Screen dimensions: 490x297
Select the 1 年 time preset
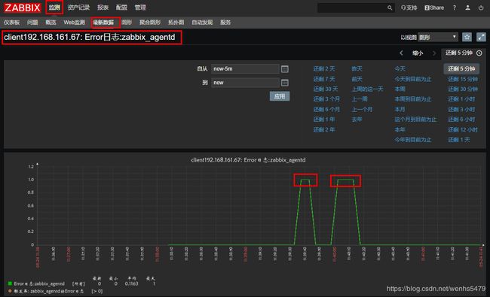[x=324, y=120]
